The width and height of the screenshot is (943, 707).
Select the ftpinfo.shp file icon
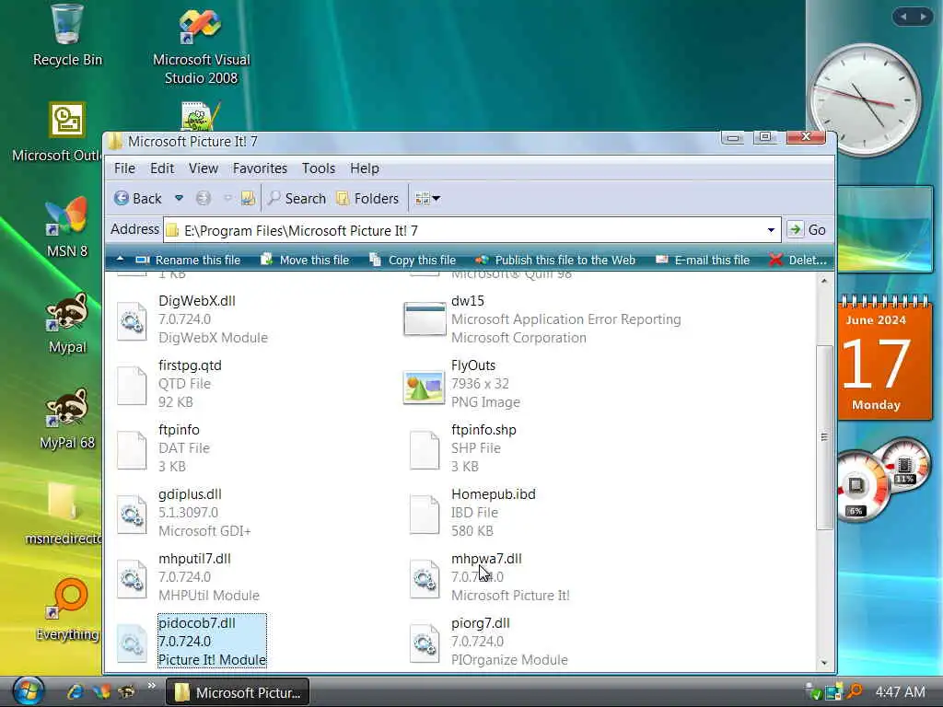coord(425,449)
